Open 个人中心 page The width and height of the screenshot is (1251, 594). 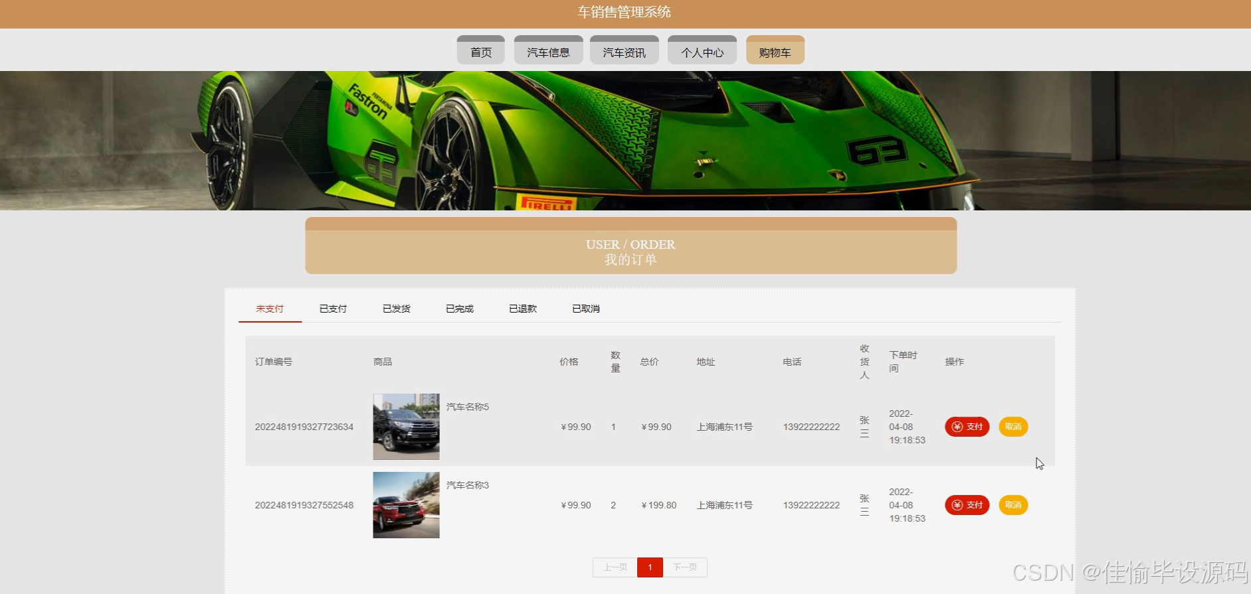pyautogui.click(x=702, y=50)
